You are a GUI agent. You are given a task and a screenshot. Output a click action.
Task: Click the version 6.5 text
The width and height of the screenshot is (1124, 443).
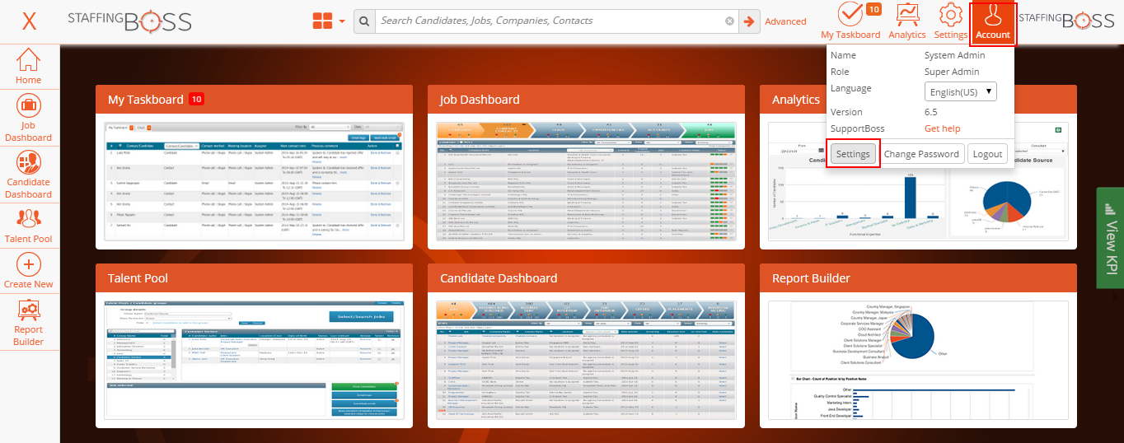(931, 112)
